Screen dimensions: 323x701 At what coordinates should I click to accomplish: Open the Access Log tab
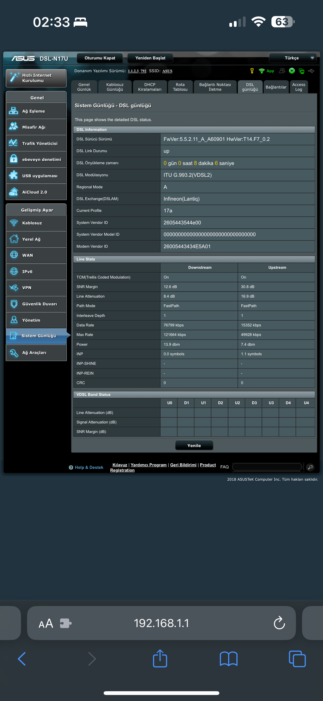click(x=298, y=87)
